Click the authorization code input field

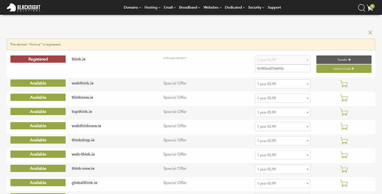coord(282,69)
